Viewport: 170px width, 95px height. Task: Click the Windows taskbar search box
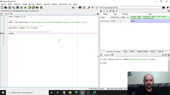click(27, 93)
